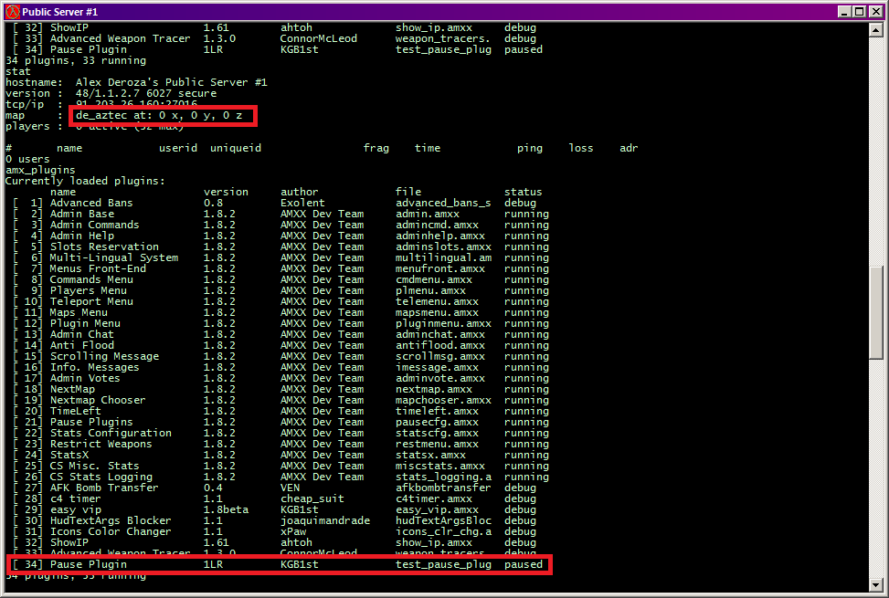This screenshot has height=598, width=889.
Task: Click the 'amx_plugins' command line
Action: (40, 170)
